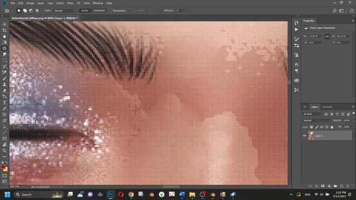The width and height of the screenshot is (356, 200).
Task: Open the Patch mode Normal dropdown
Action: coord(65,11)
